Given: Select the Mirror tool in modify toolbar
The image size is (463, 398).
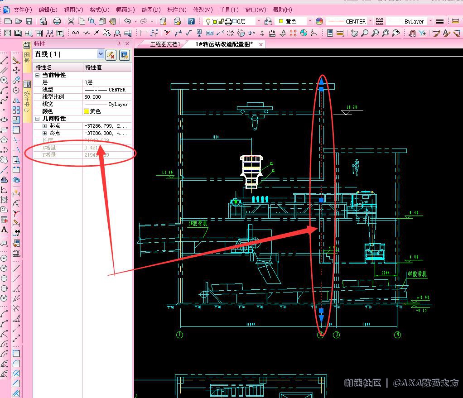Looking at the screenshot, I should point(16,100).
